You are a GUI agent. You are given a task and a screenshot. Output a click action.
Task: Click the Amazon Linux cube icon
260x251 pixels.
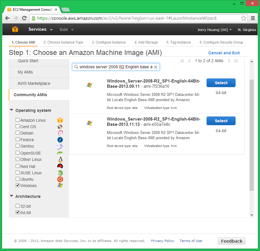60,120
